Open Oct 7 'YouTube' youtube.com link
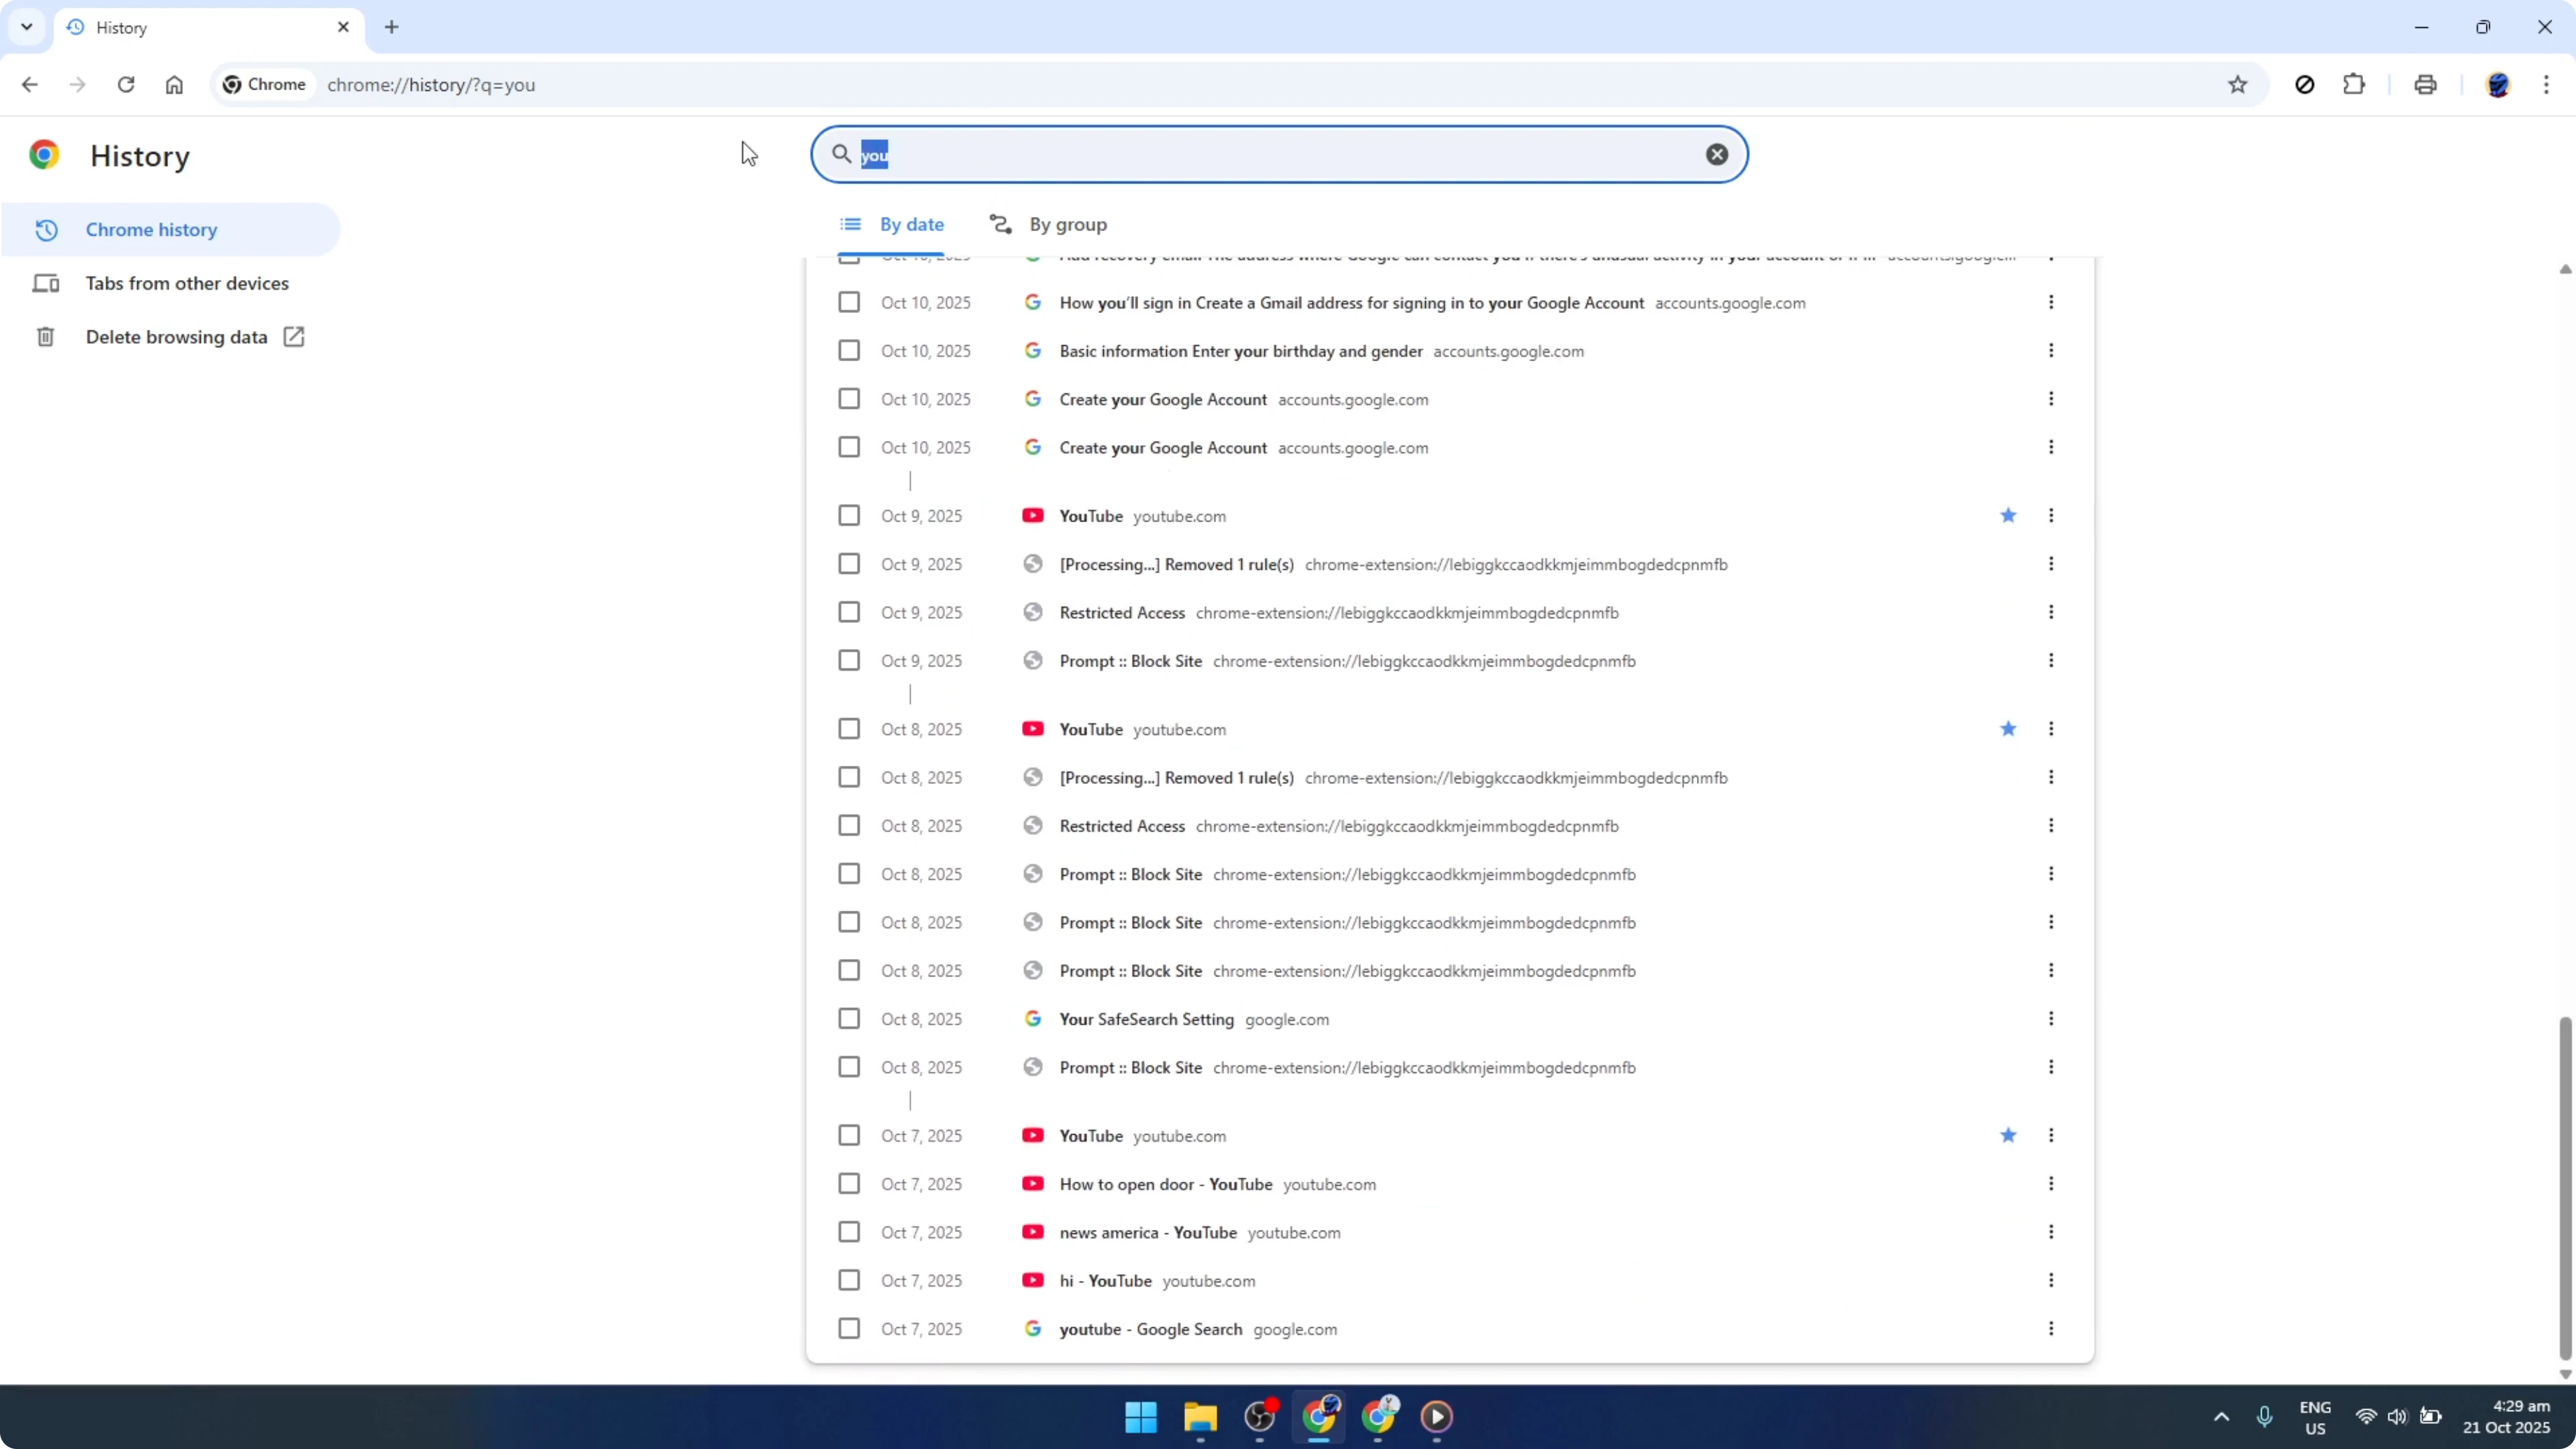 pyautogui.click(x=1090, y=1136)
